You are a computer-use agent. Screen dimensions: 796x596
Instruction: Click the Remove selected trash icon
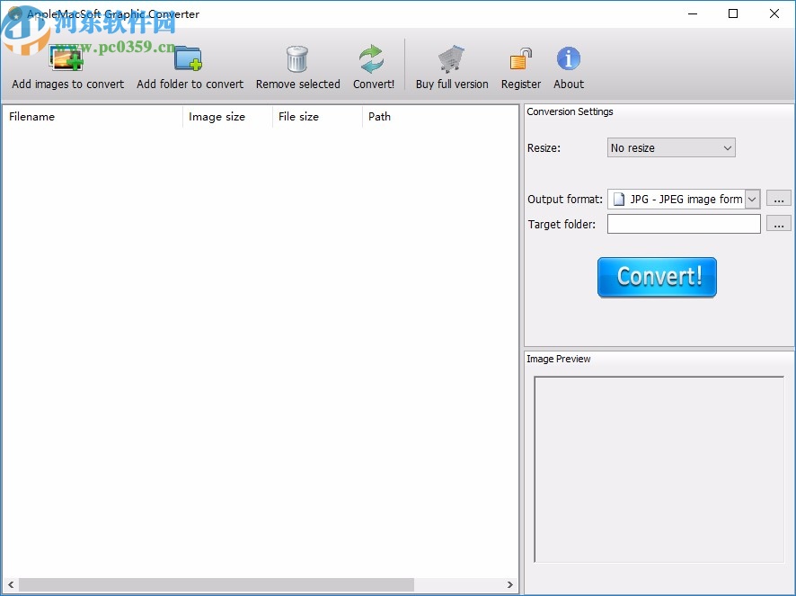[297, 58]
